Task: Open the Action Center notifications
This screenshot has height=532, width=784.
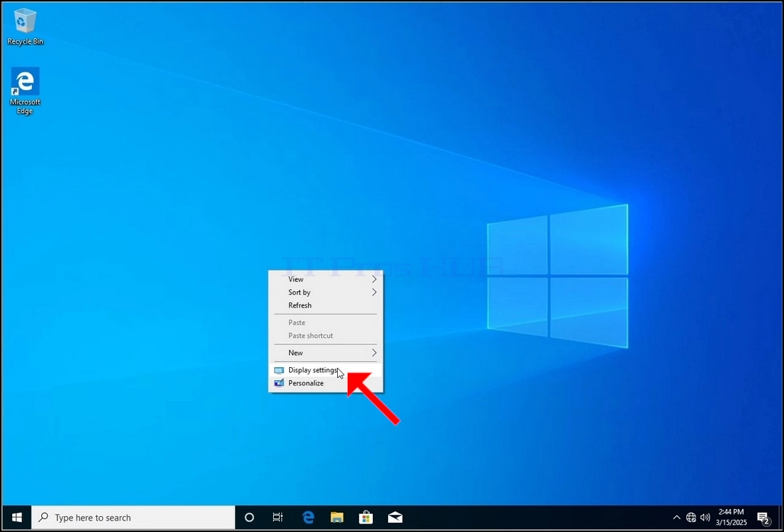Action: click(763, 517)
